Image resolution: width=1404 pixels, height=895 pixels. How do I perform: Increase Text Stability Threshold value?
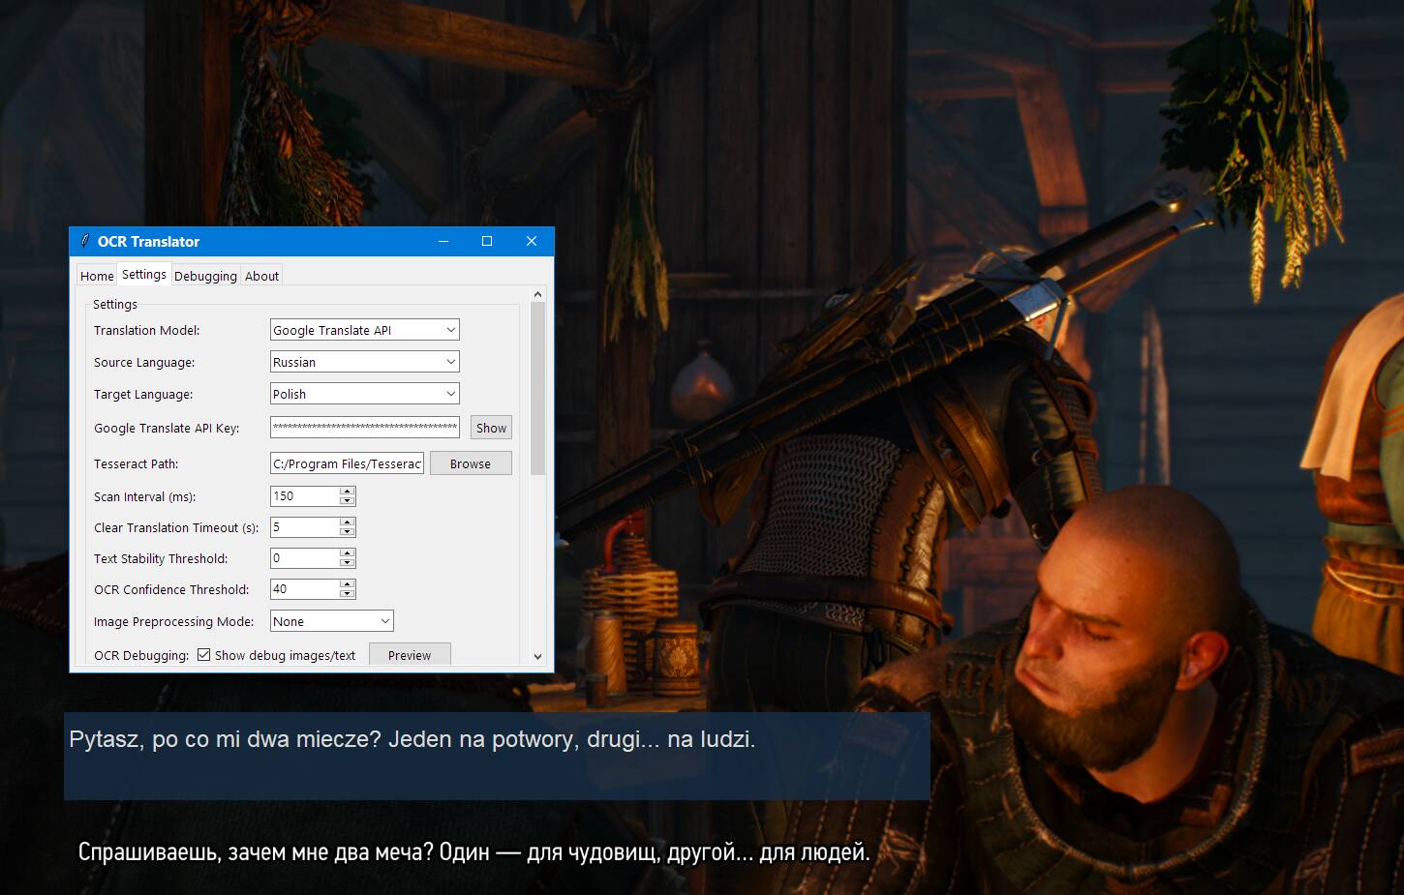tap(348, 553)
